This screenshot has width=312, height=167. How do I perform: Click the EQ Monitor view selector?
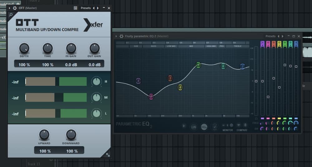(x=227, y=125)
